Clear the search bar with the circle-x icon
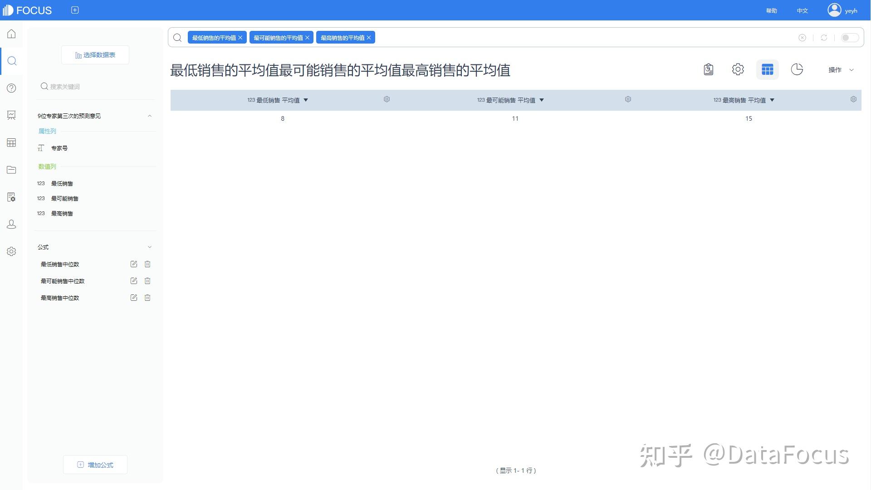871x490 pixels. coord(802,38)
